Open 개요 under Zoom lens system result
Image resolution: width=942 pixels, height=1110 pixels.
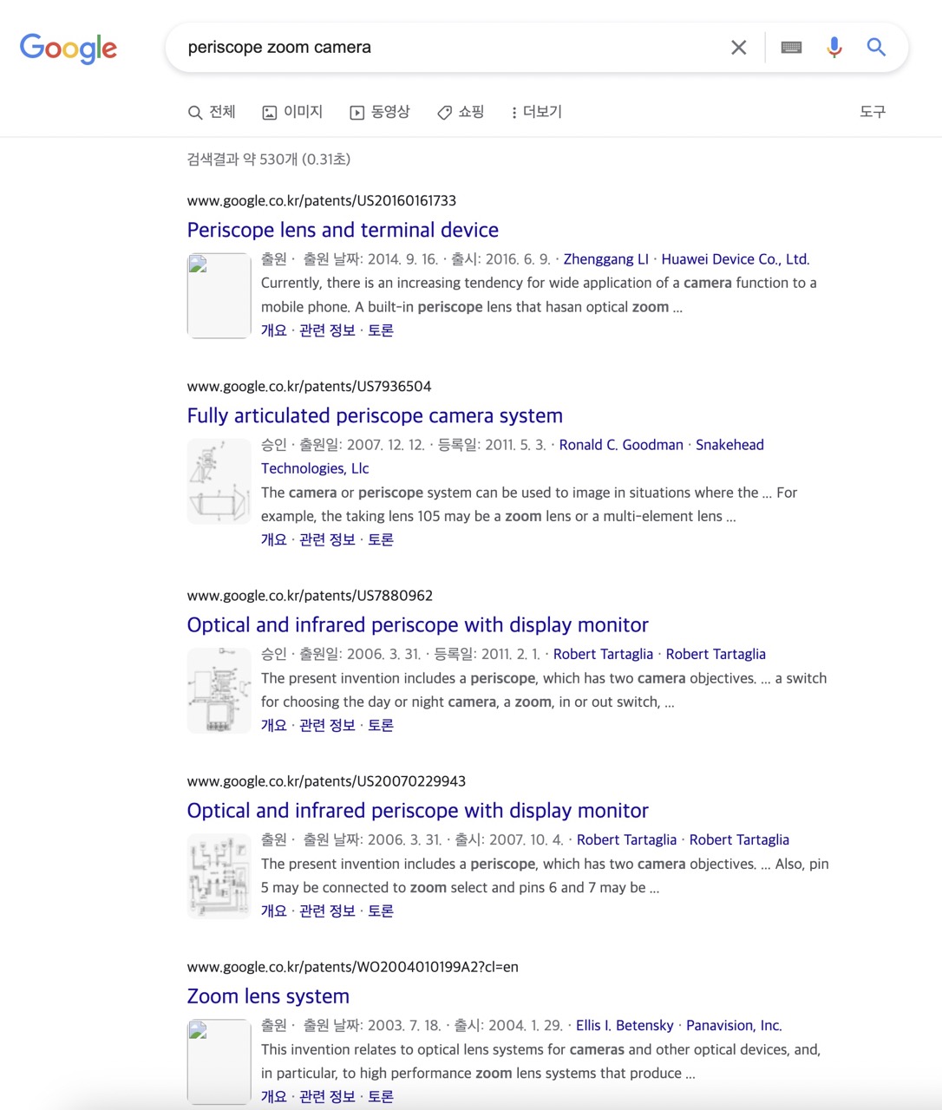click(x=274, y=1096)
